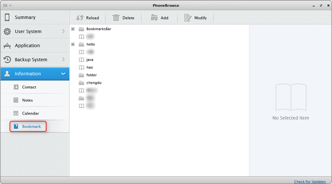Click the Modify pencil icon
Screen dimensions: 332x184
click(188, 18)
